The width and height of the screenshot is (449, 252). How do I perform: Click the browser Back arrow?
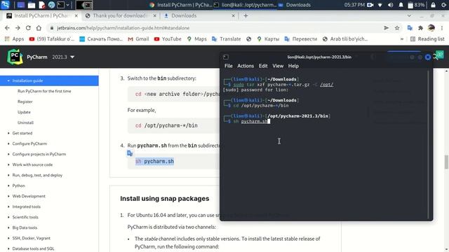[7, 28]
